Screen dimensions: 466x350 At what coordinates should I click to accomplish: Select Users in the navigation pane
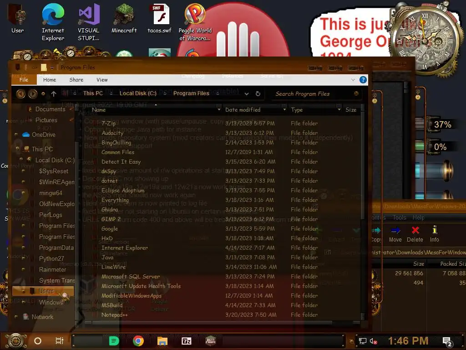tap(43, 291)
